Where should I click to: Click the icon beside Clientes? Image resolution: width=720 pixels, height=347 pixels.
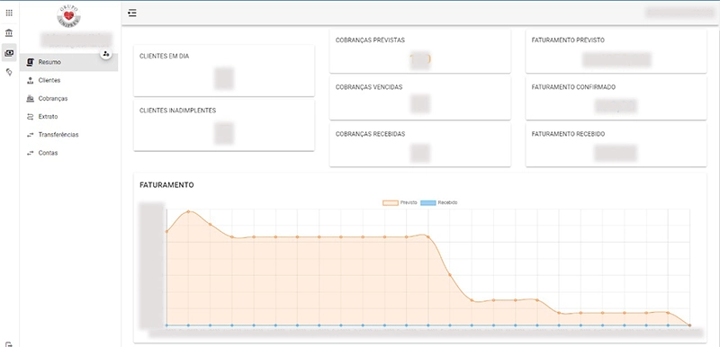pos(31,80)
